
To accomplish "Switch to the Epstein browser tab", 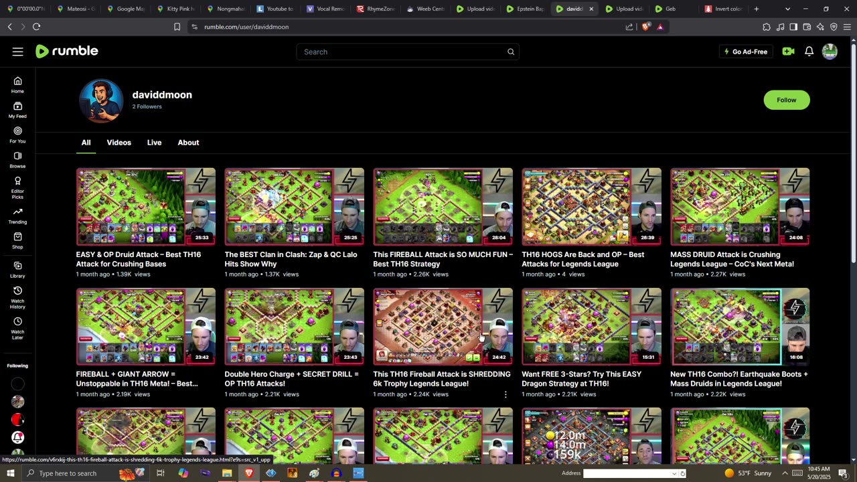I will [x=524, y=9].
